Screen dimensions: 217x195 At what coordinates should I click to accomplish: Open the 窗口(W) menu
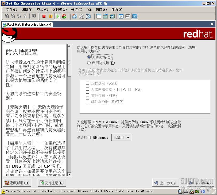[x=101, y=10]
